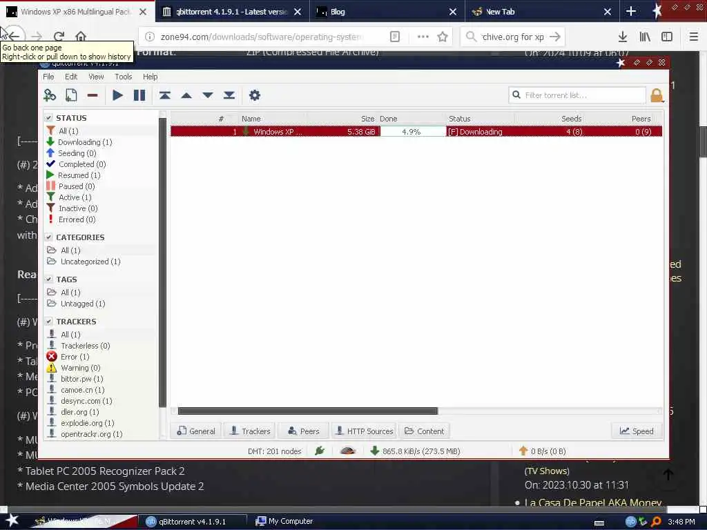Screen dimensions: 707x530
Task: Click the Move up in queue icon
Action: [x=186, y=95]
